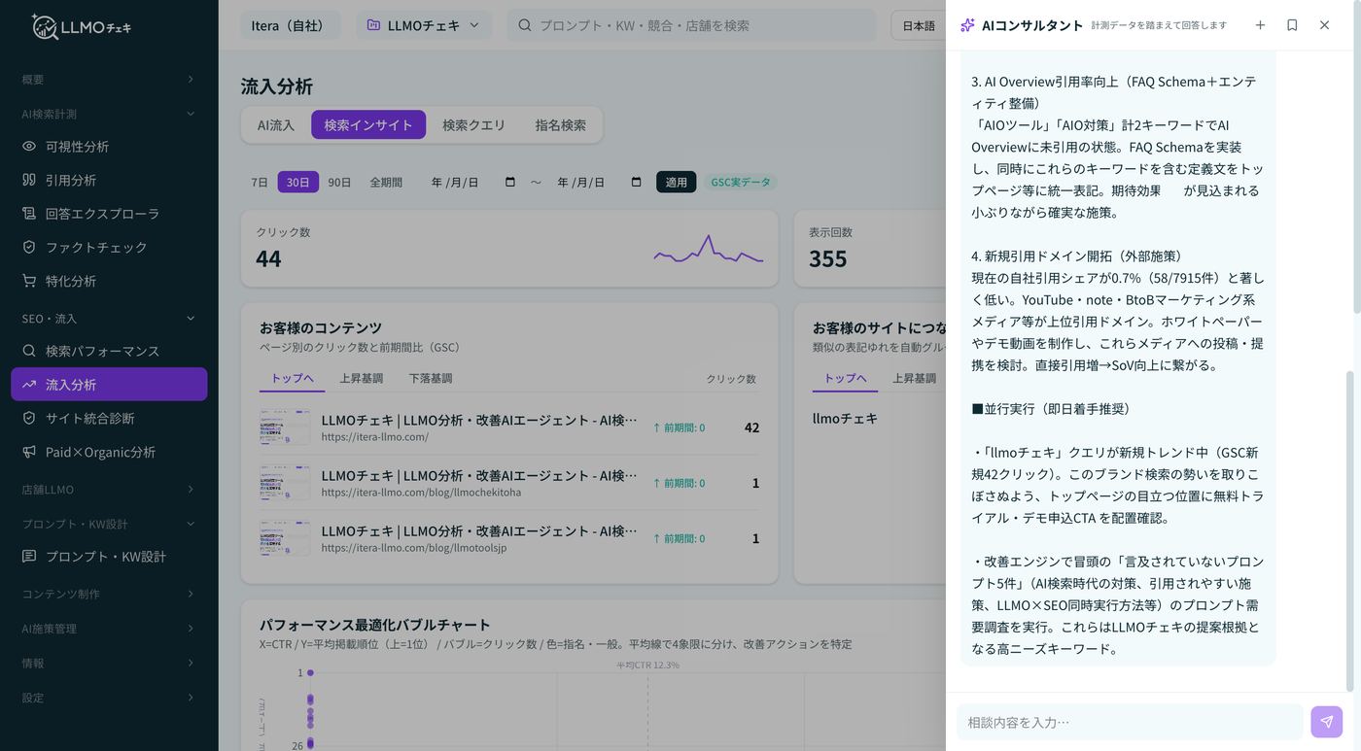The height and width of the screenshot is (751, 1361).
Task: Open the end date calendar picker icon
Action: point(637,182)
